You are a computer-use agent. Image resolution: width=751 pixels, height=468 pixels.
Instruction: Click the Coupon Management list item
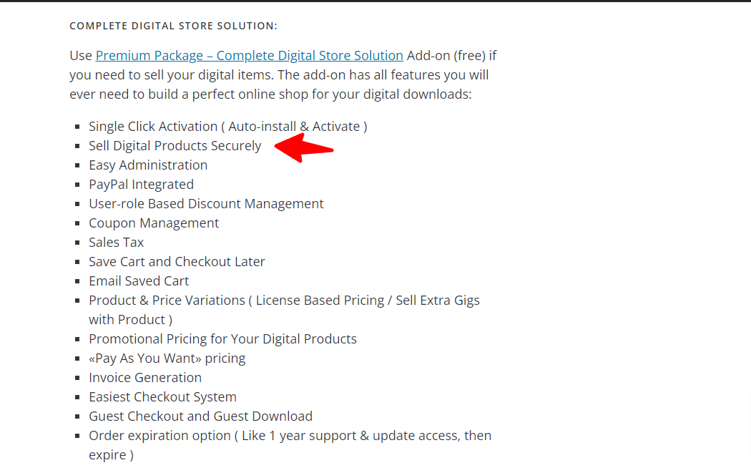[x=154, y=223]
